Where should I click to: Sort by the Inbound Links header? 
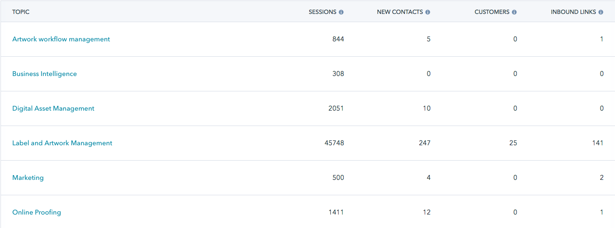[x=574, y=12]
